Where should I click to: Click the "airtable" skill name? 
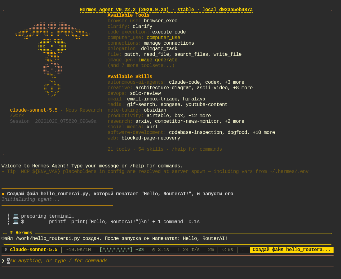pyautogui.click(x=158, y=116)
